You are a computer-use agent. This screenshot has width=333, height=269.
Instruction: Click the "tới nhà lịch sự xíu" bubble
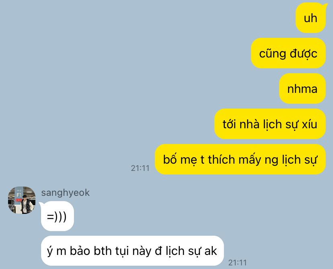(x=270, y=124)
